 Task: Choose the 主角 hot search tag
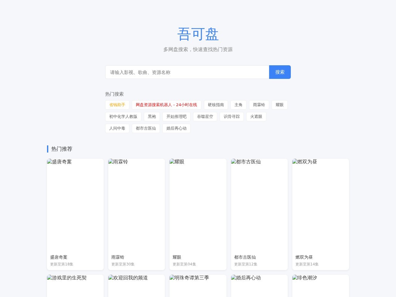(239, 105)
